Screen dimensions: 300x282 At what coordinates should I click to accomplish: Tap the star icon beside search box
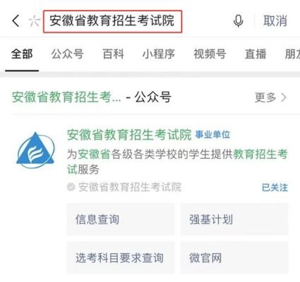point(35,21)
